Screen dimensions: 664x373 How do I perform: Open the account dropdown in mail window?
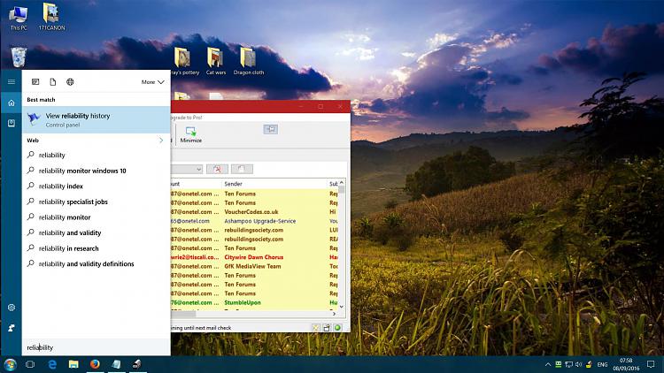[x=187, y=169]
